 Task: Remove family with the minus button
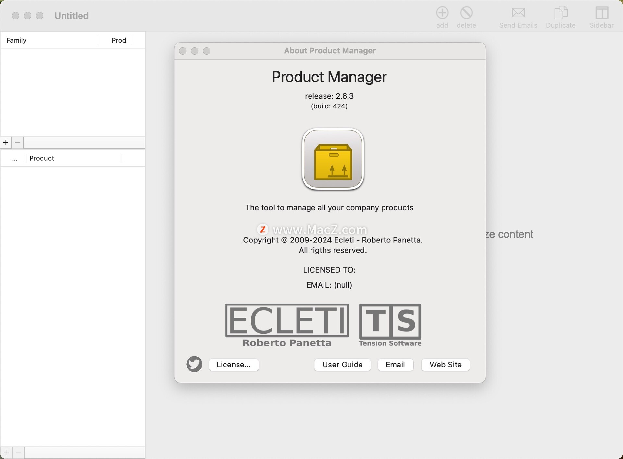point(18,142)
